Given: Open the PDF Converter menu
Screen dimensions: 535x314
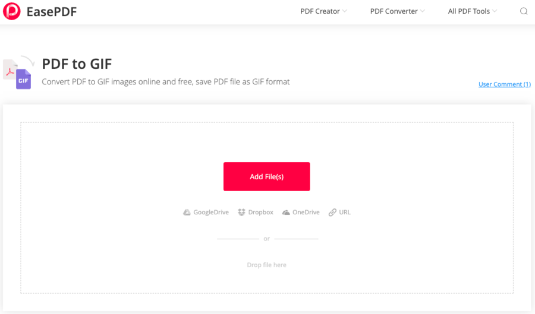Looking at the screenshot, I should [394, 11].
